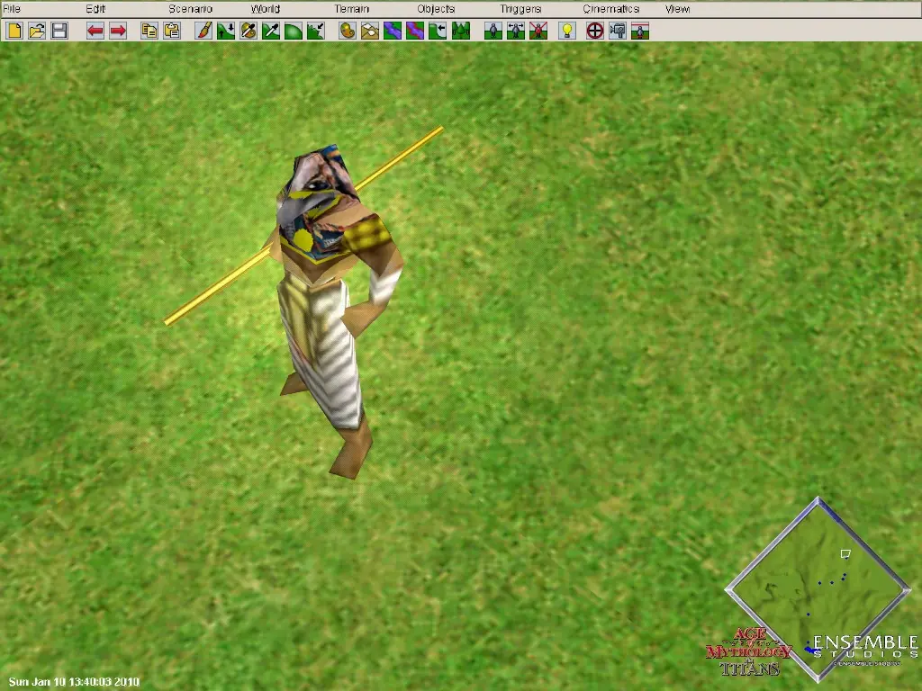
Task: Select the tan mountains cliff tool
Action: (x=370, y=31)
